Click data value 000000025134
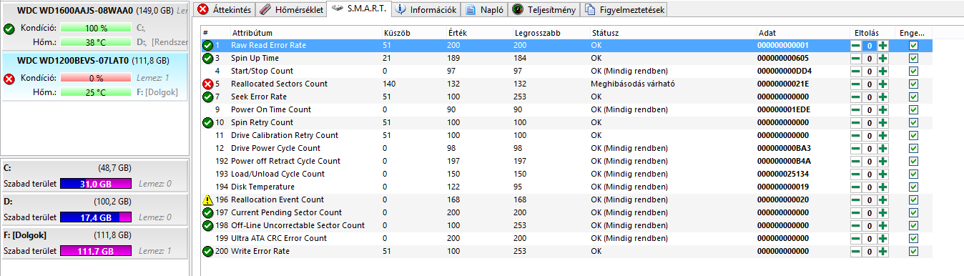Screen dimensions: 964x276 point(783,174)
